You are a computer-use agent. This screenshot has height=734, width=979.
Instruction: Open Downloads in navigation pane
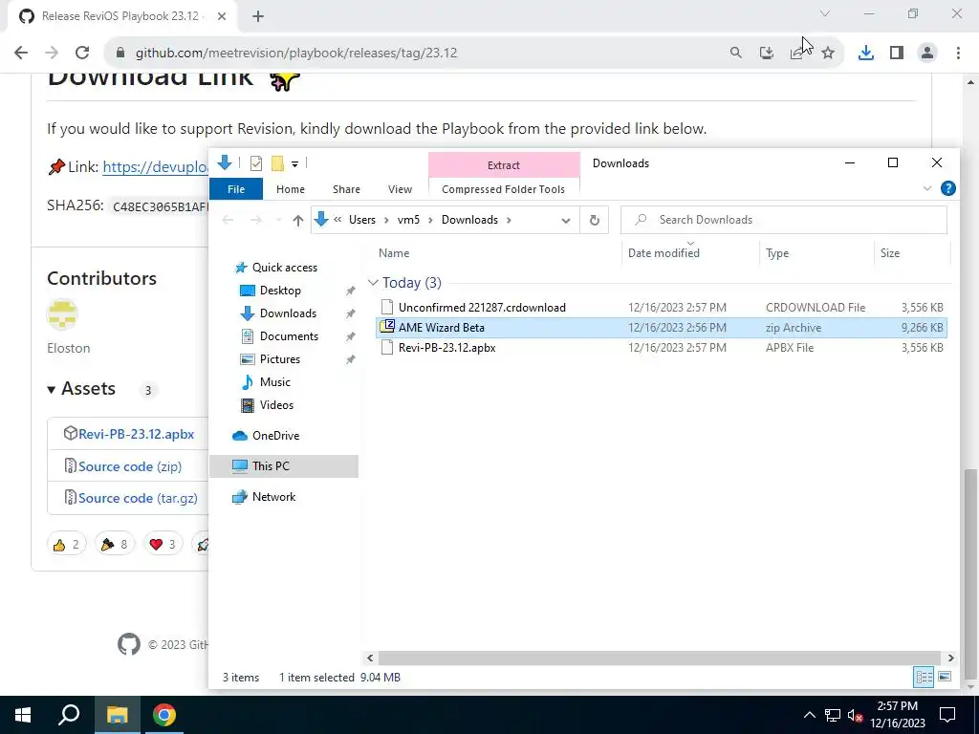(x=288, y=313)
